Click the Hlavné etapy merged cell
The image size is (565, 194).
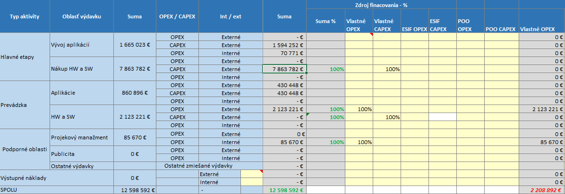pyautogui.click(x=24, y=57)
